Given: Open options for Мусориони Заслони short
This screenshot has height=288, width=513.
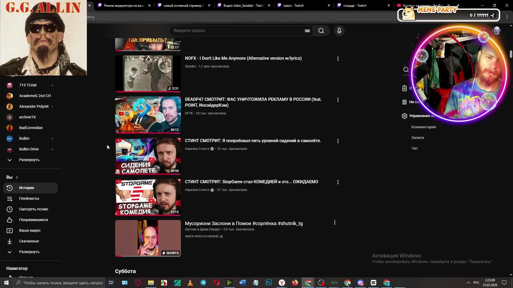Looking at the screenshot, I should pos(335,222).
